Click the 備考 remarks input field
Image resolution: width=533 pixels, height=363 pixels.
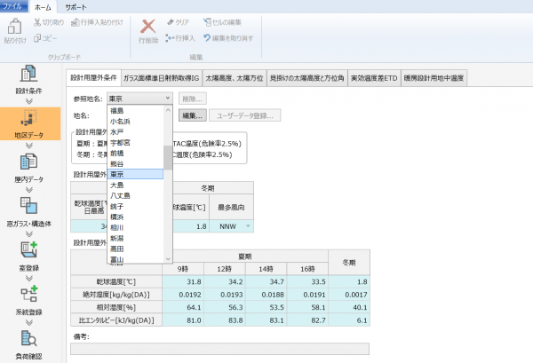(x=219, y=349)
